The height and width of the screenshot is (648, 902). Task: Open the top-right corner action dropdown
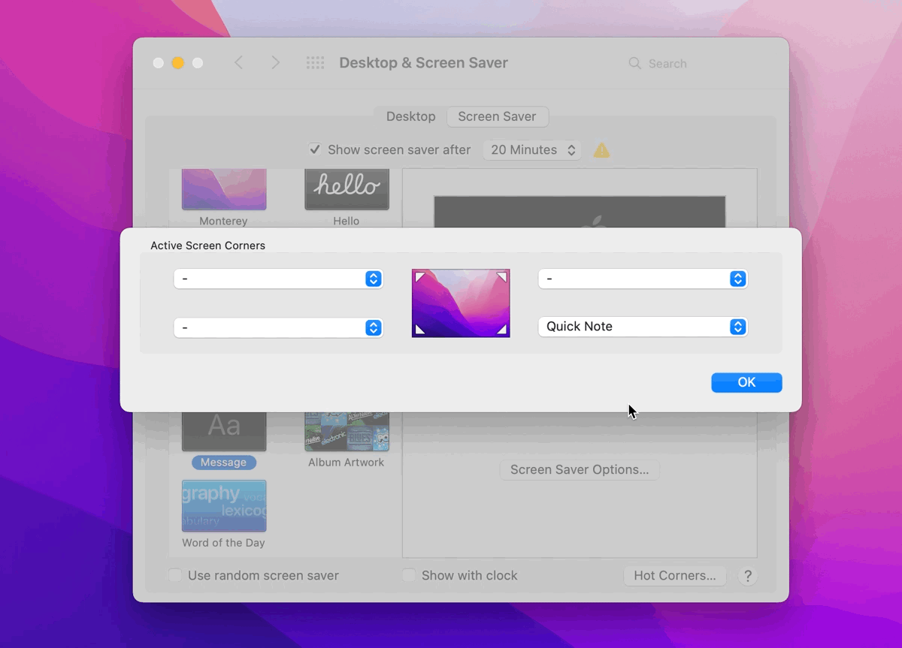tap(643, 279)
